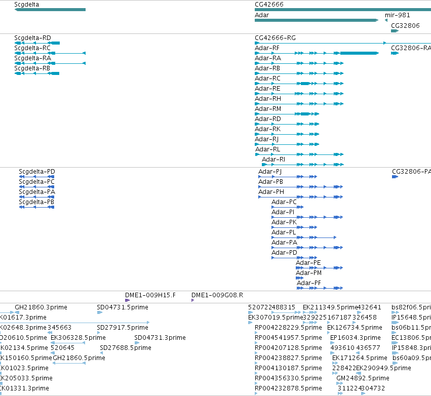
Task: Select the Adar-RE transcript label
Action: [267, 89]
